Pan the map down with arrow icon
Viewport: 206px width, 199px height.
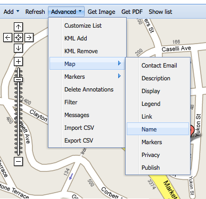[18, 48]
